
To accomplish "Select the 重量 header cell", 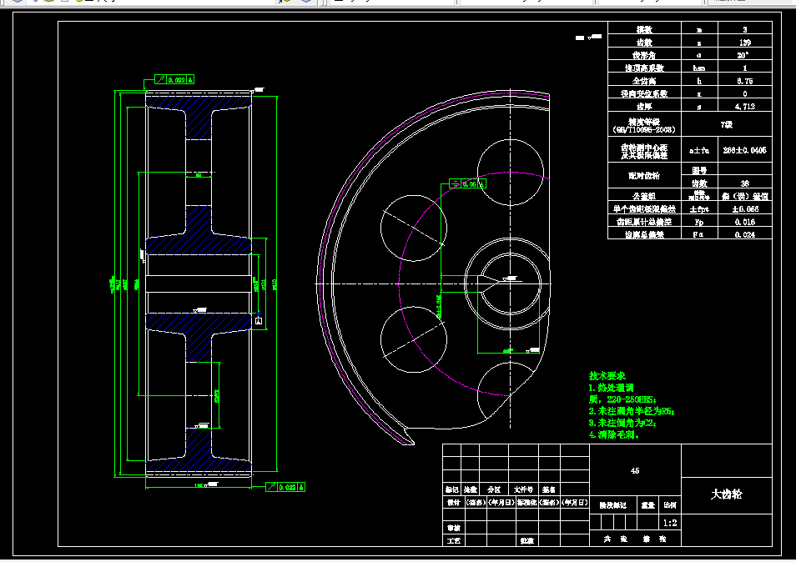I will [647, 505].
